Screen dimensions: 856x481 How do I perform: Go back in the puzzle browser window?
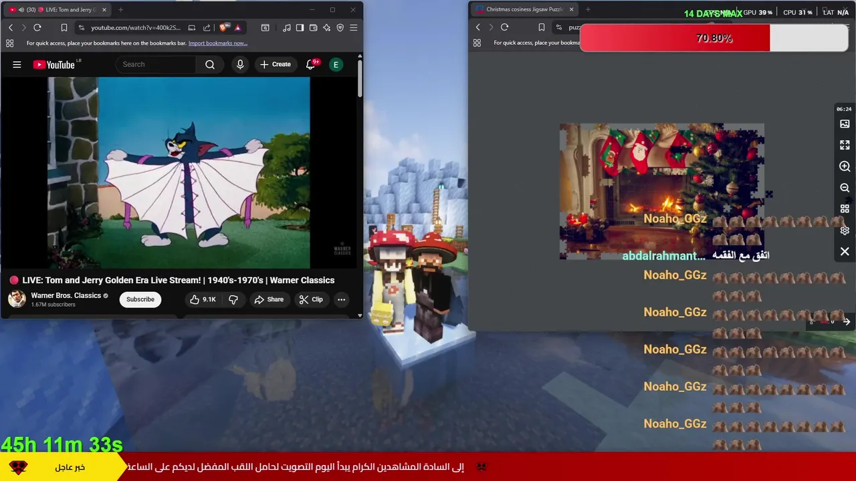477,27
